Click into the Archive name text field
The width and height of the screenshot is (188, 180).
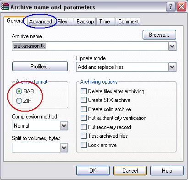[90, 46]
